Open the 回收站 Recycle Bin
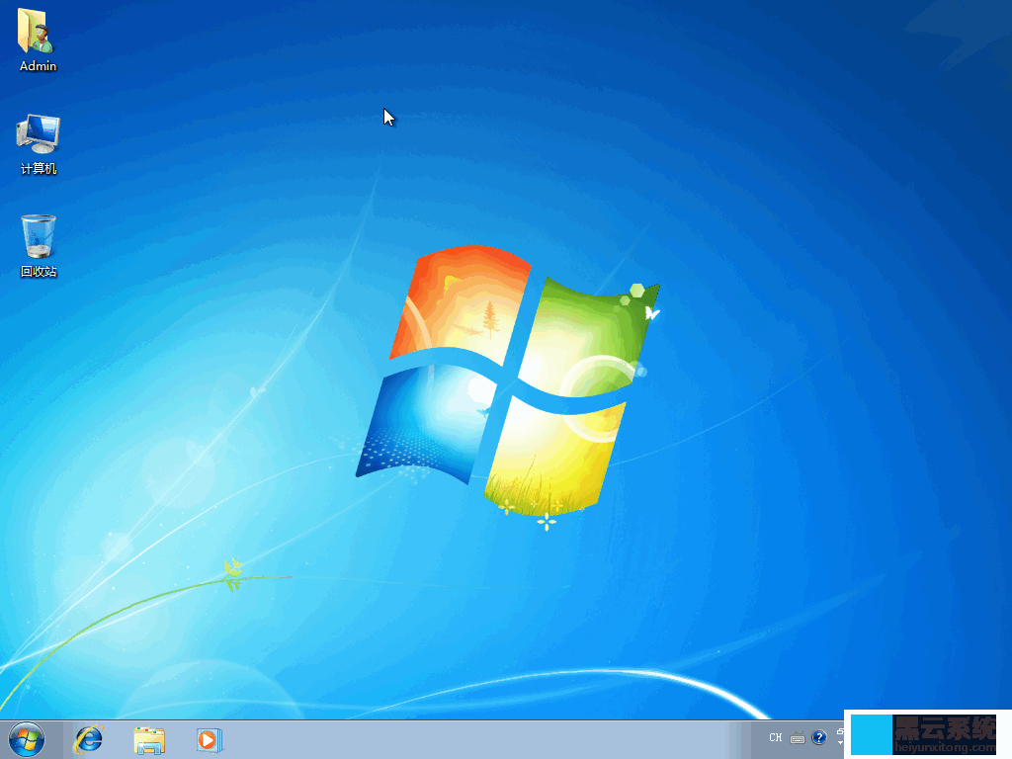 (37, 240)
